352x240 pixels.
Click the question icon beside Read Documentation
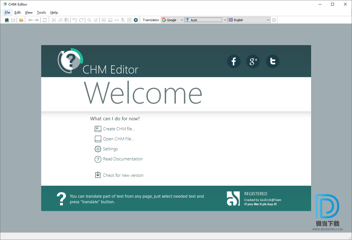98,159
